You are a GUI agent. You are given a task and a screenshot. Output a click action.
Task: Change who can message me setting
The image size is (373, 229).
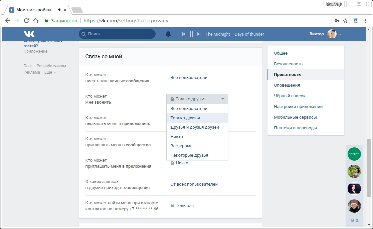point(189,78)
